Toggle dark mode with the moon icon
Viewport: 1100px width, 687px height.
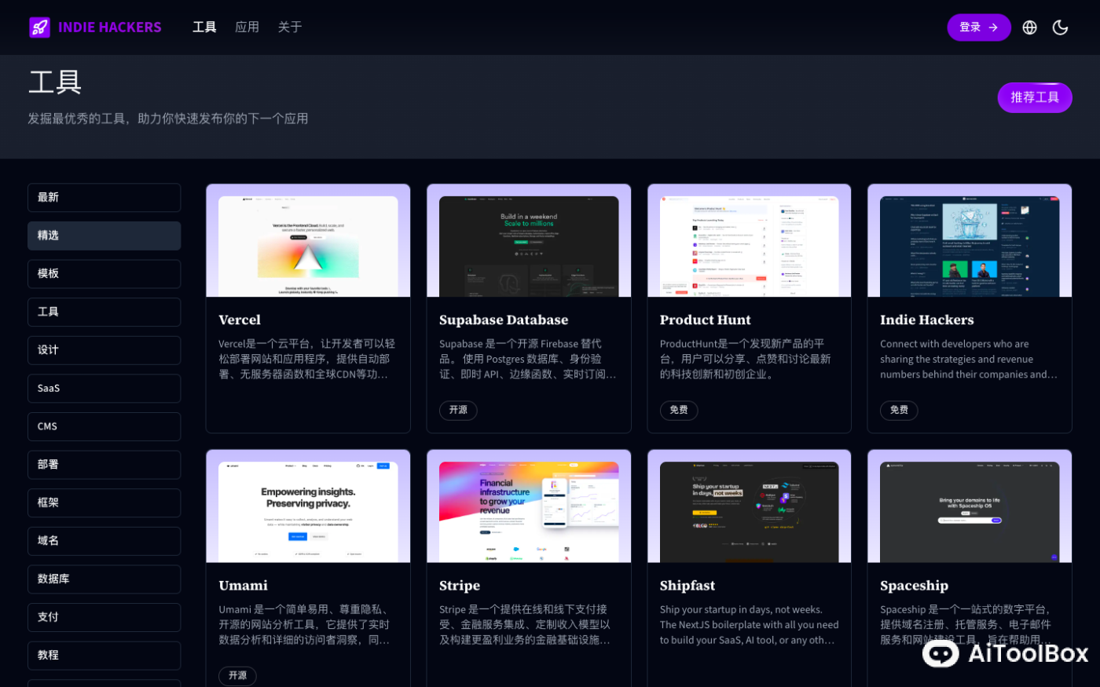point(1060,27)
